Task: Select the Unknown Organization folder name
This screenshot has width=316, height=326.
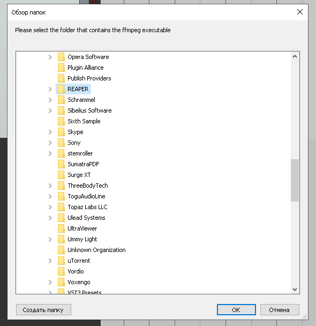Action: tap(96, 250)
